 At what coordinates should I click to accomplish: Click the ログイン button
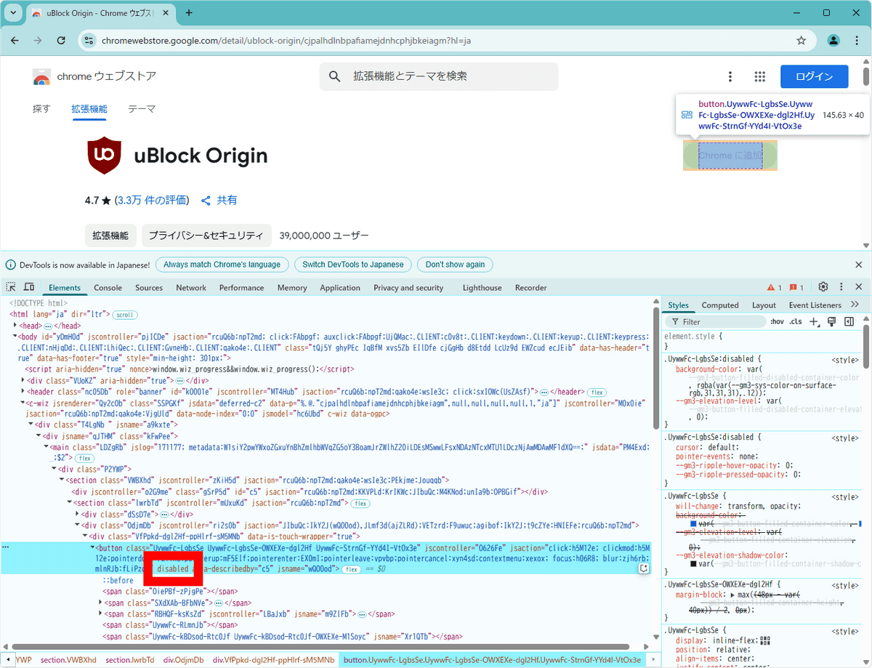coord(815,76)
